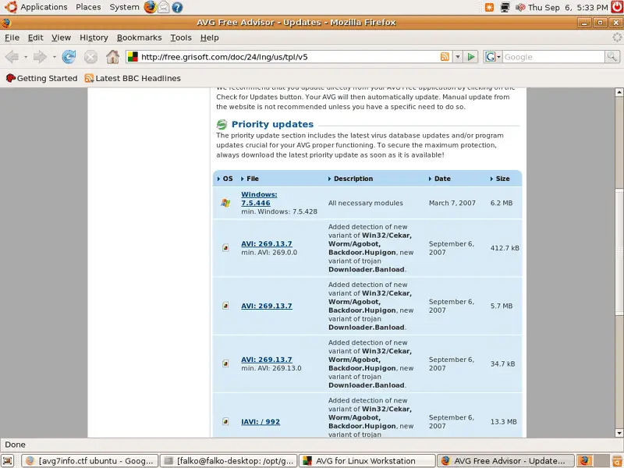
Task: Click the orange update notification icon
Action: click(x=490, y=7)
